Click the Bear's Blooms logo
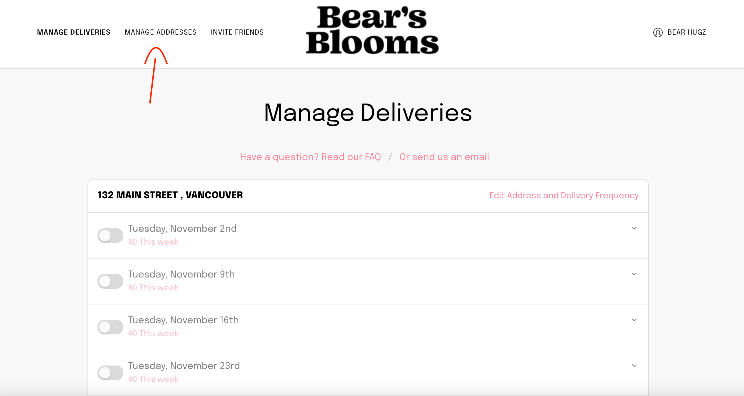744x396 pixels. pyautogui.click(x=372, y=30)
